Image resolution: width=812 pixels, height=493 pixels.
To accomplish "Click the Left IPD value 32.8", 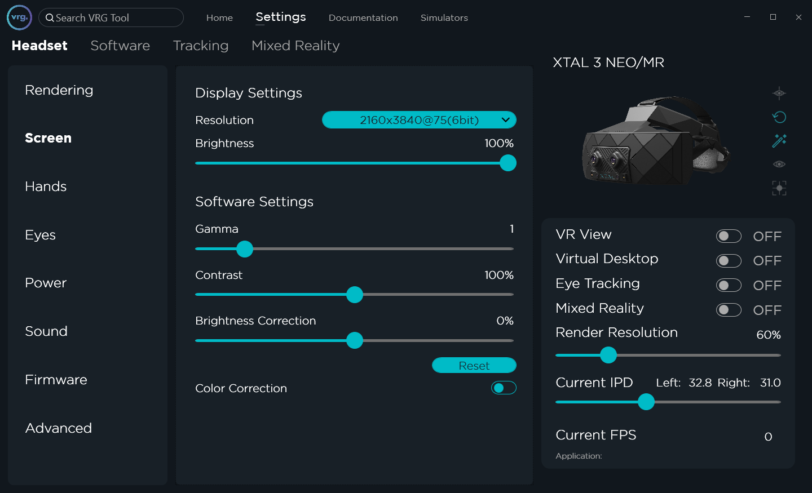I will 700,383.
